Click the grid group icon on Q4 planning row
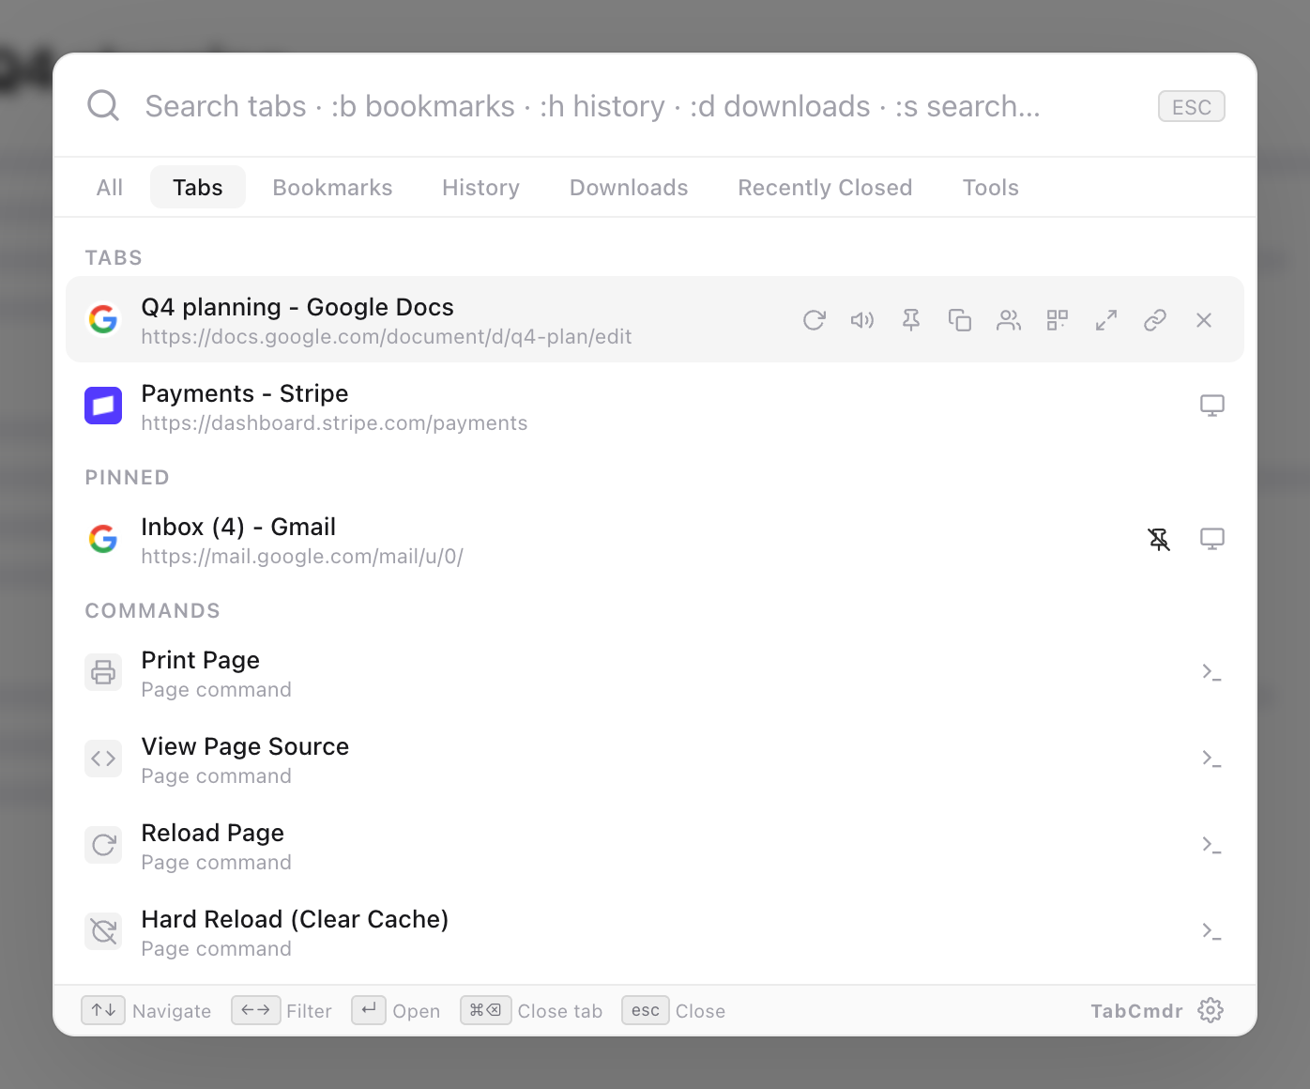1310x1089 pixels. 1058,320
